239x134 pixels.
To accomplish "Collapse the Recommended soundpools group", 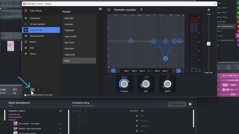I will [x=9, y=117].
